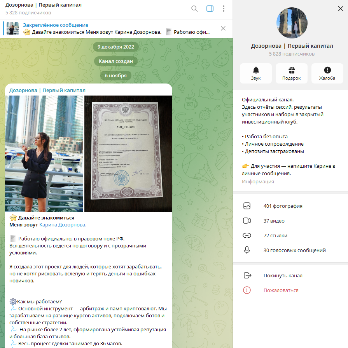Click the channel avatar in info panel
Screen dimensions: 348x348
point(292,23)
